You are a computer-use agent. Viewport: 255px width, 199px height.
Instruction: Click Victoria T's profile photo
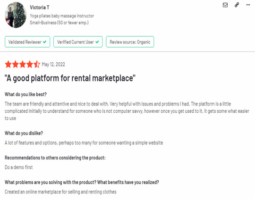click(x=16, y=15)
